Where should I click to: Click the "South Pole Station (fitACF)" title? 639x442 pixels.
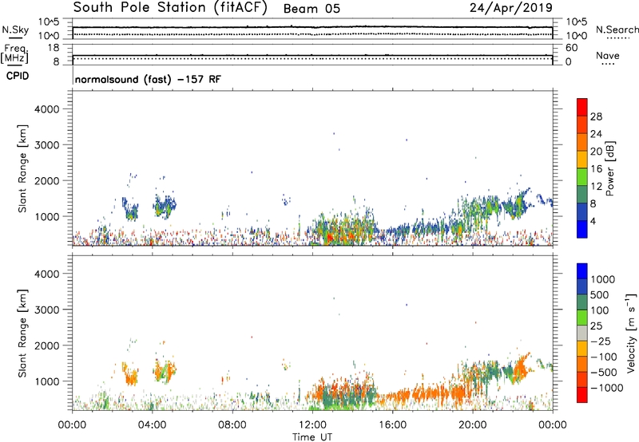pos(170,8)
